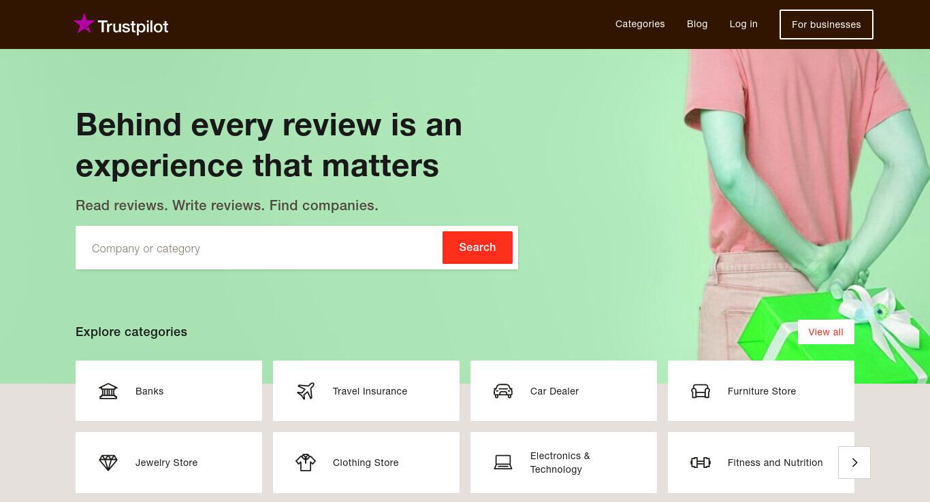The height and width of the screenshot is (502, 930).
Task: Open Fitness and Nutrition category label
Action: 775,463
